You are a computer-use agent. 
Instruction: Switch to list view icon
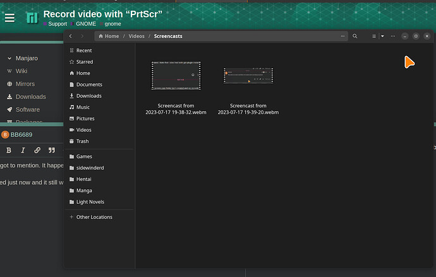(373, 36)
